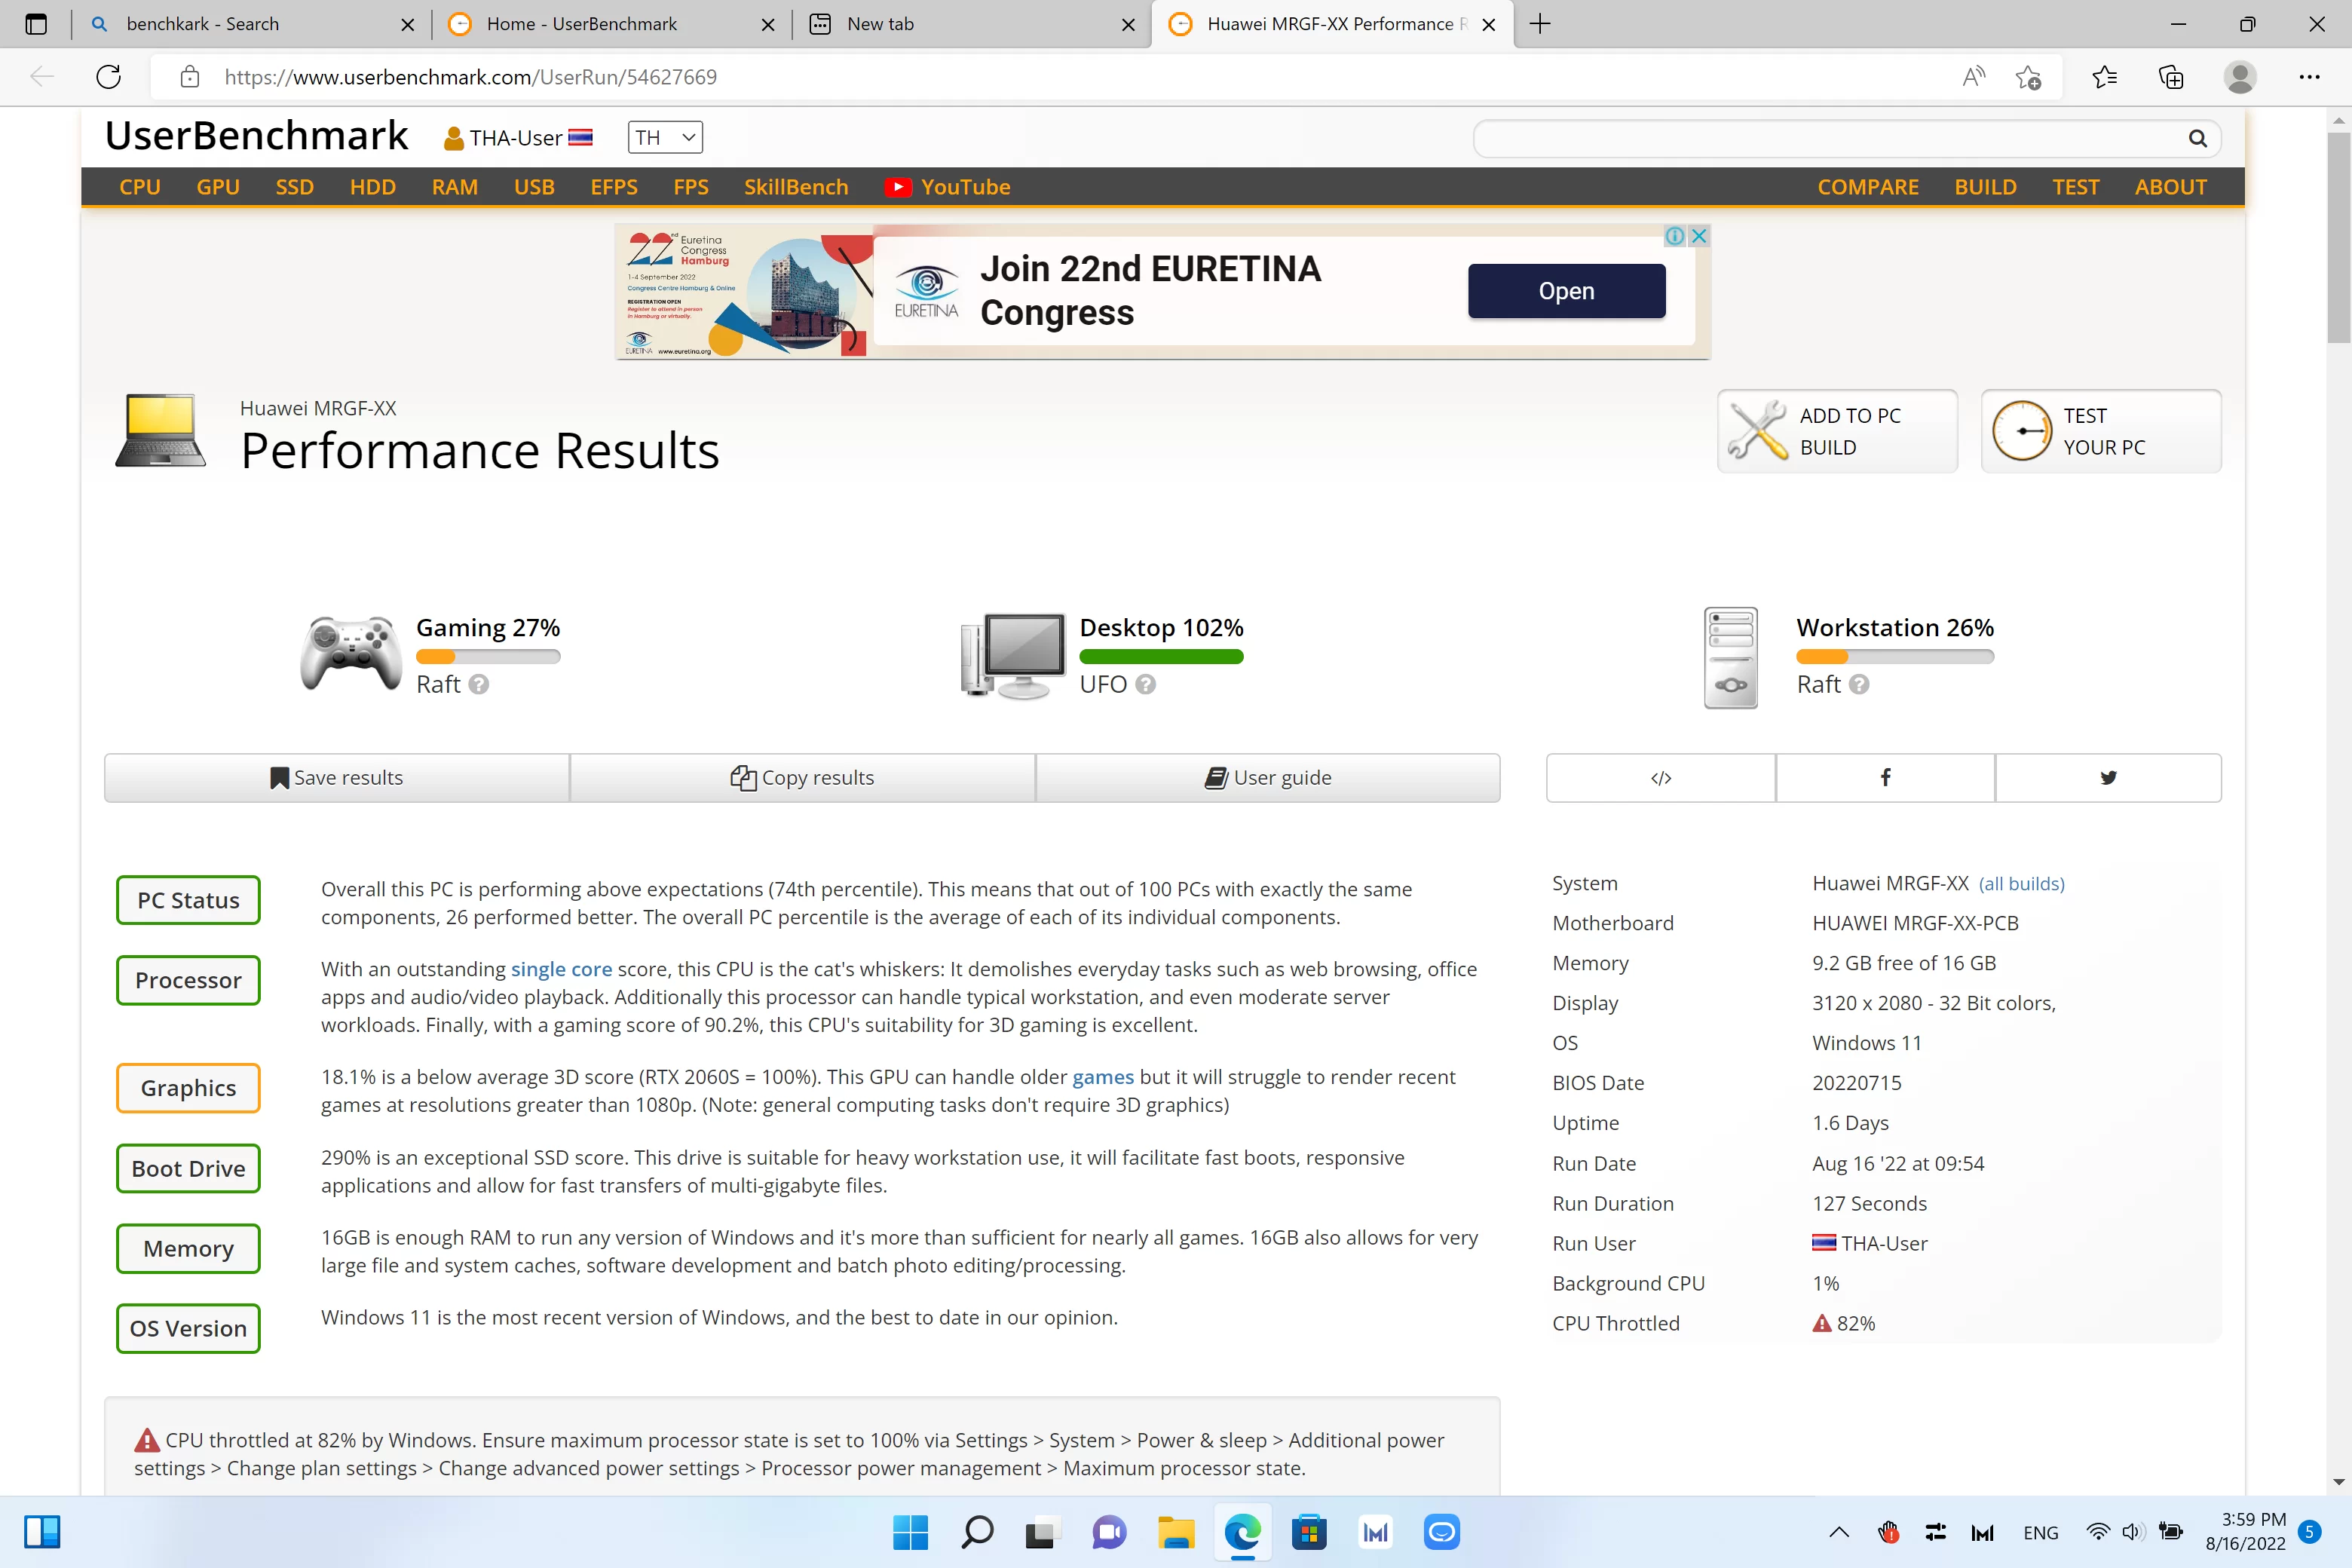Open the COMPARE menu item

pos(1868,187)
